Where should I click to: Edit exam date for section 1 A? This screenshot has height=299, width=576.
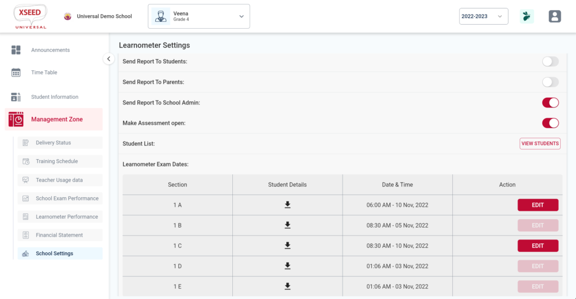[538, 205]
